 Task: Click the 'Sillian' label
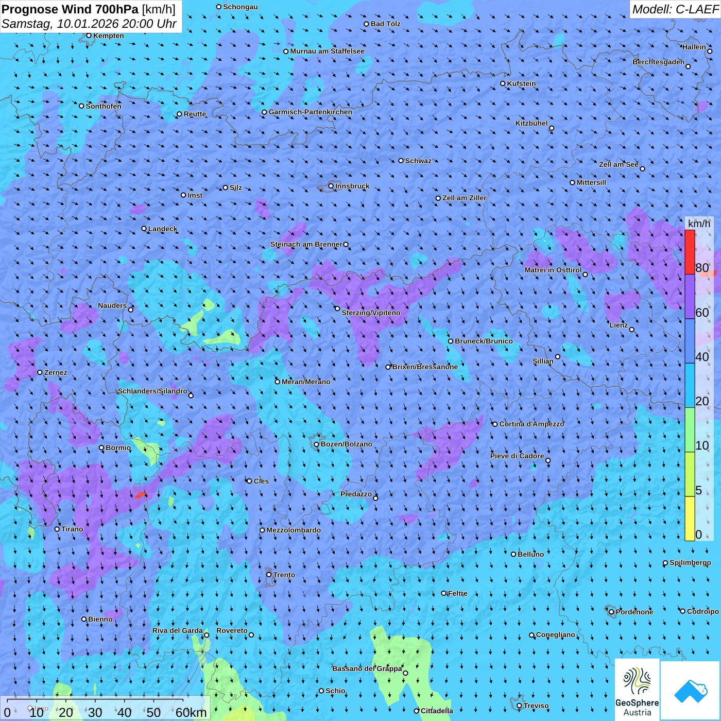[x=543, y=361]
